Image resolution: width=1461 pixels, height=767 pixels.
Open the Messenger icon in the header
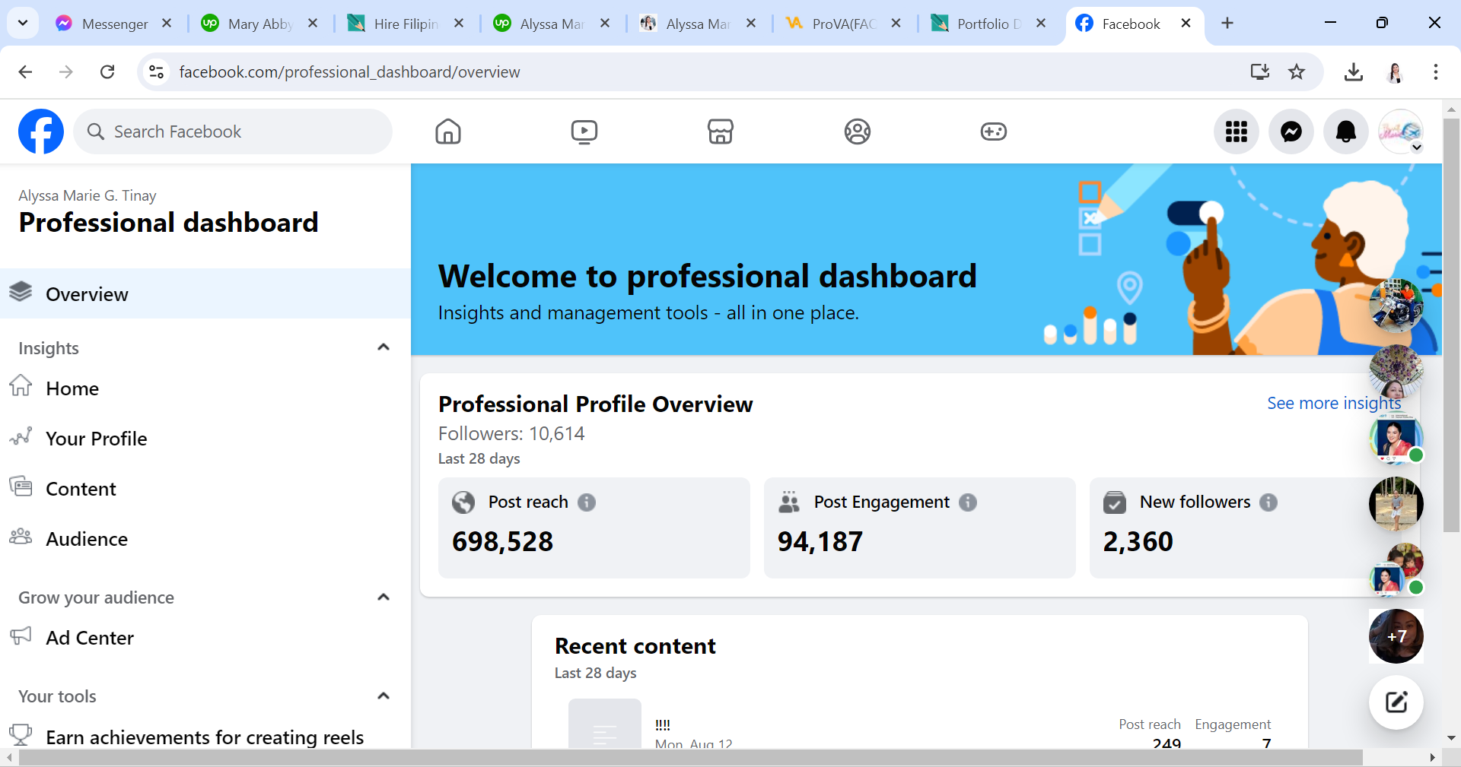pos(1291,132)
